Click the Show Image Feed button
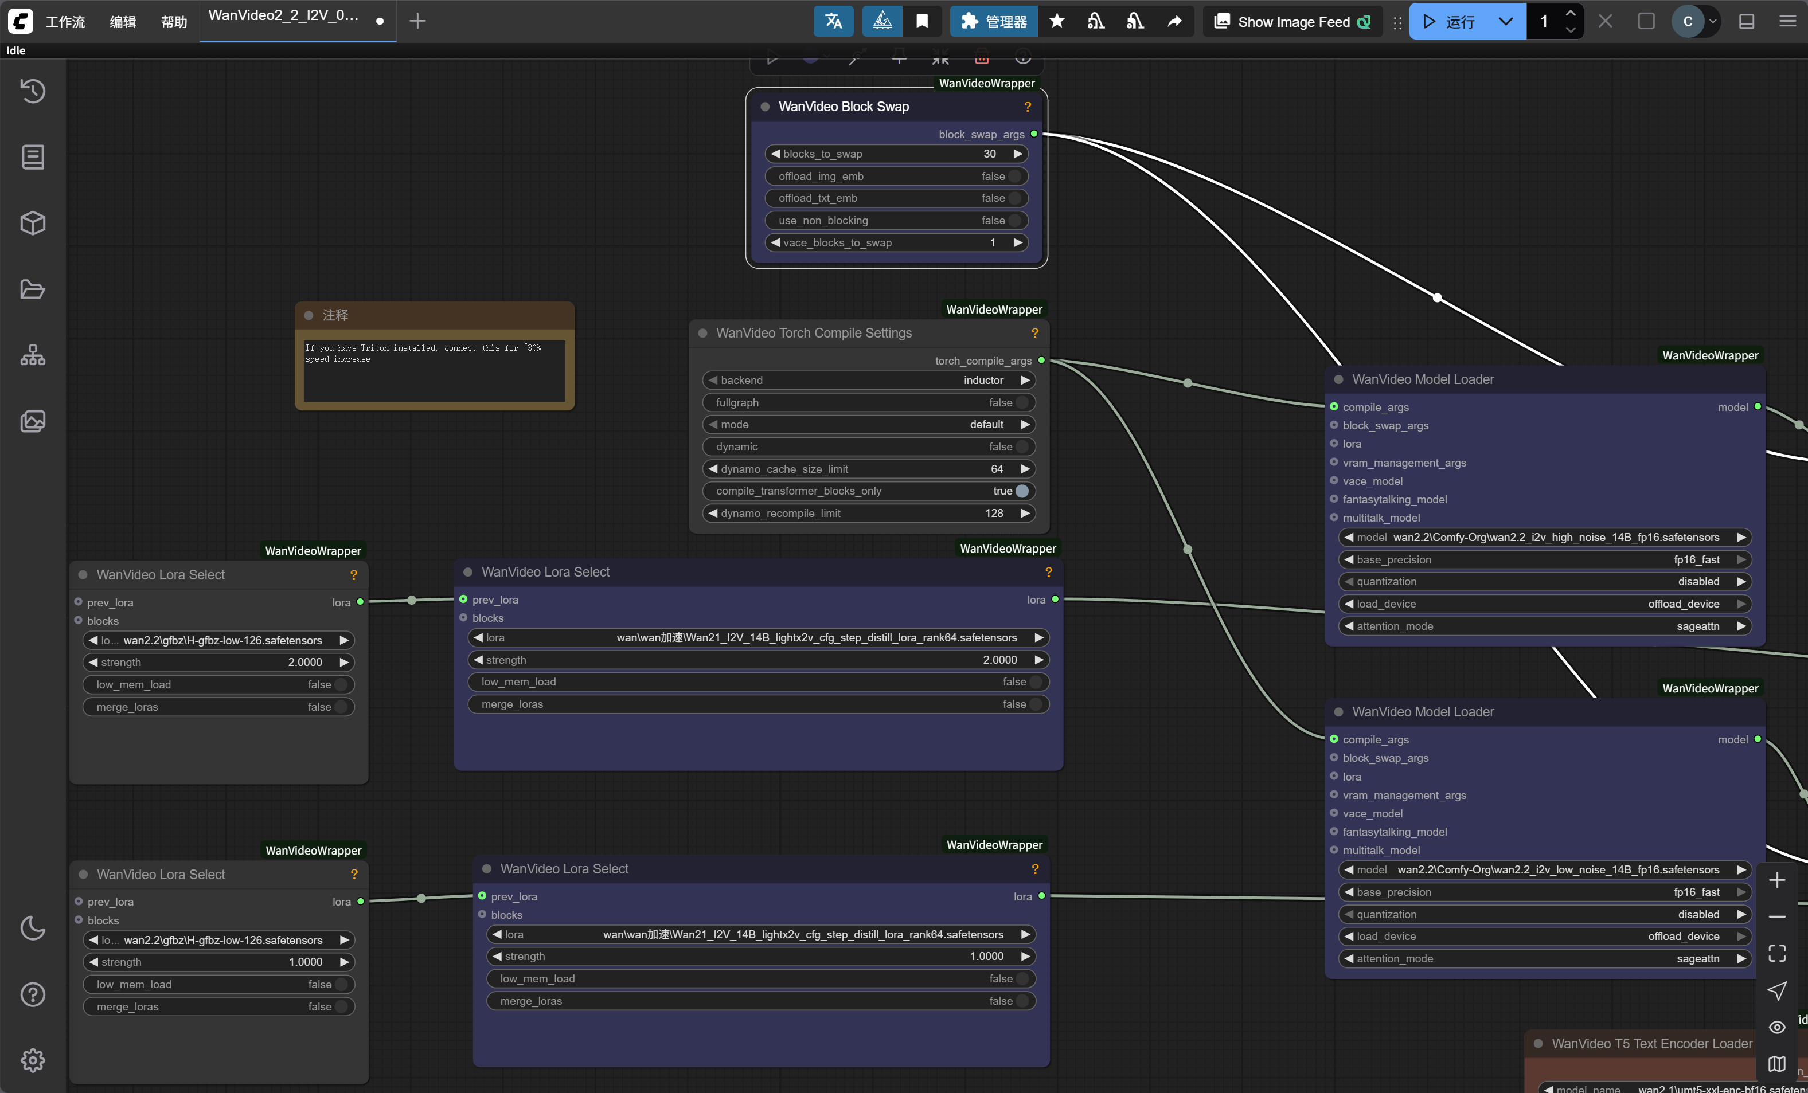1808x1093 pixels. pyautogui.click(x=1293, y=21)
